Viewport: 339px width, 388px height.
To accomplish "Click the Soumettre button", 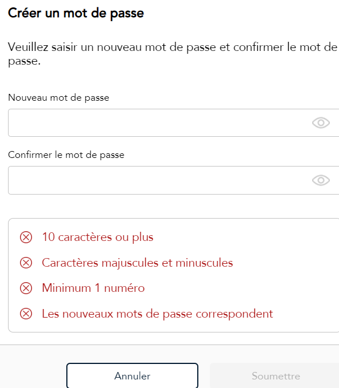I will [x=274, y=375].
